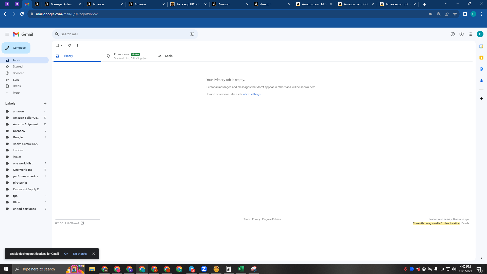487x274 pixels.
Task: Open Zoom app from the taskbar
Action: 204,269
